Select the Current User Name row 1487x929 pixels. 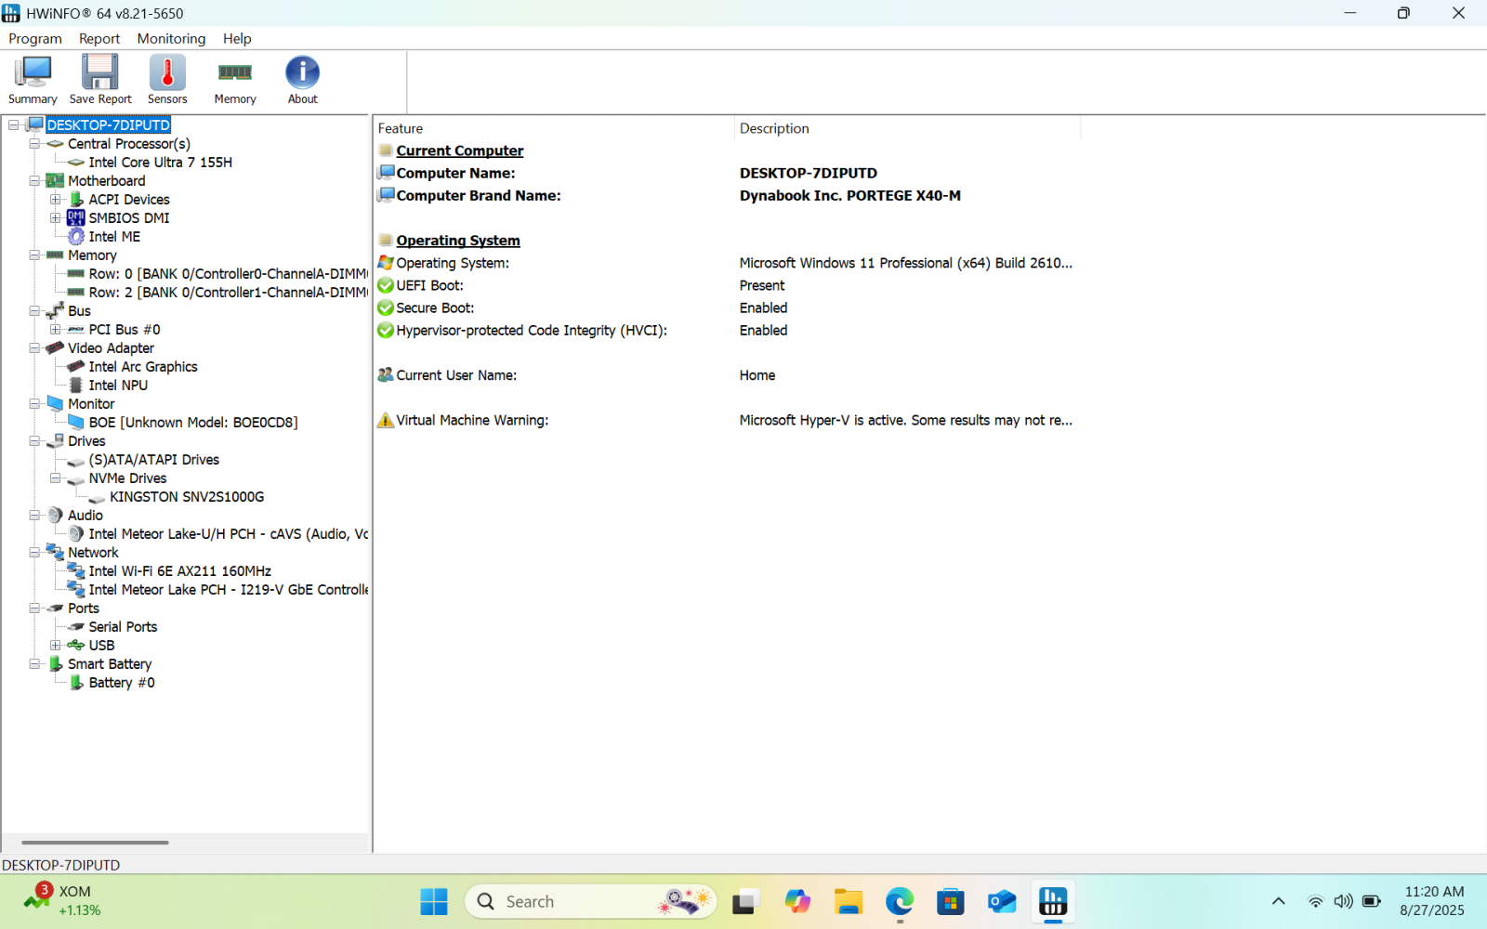[728, 375]
